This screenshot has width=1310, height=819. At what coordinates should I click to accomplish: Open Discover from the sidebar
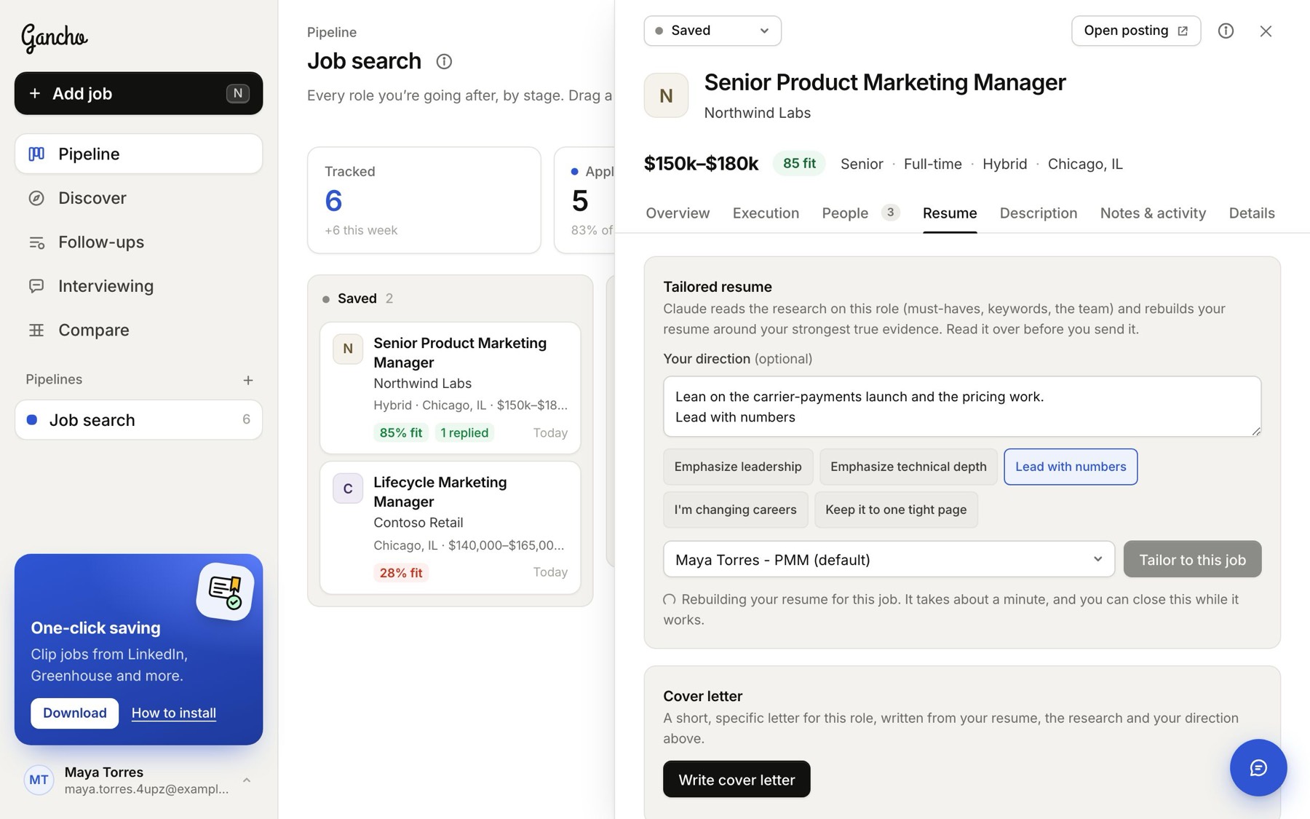coord(138,198)
